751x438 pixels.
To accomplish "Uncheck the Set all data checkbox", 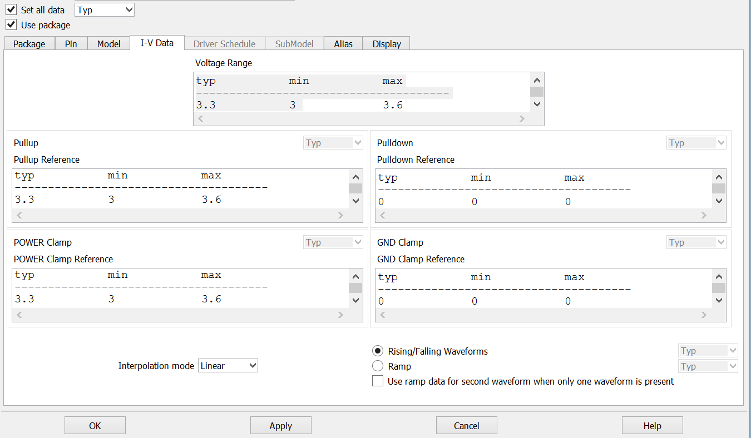I will [11, 10].
